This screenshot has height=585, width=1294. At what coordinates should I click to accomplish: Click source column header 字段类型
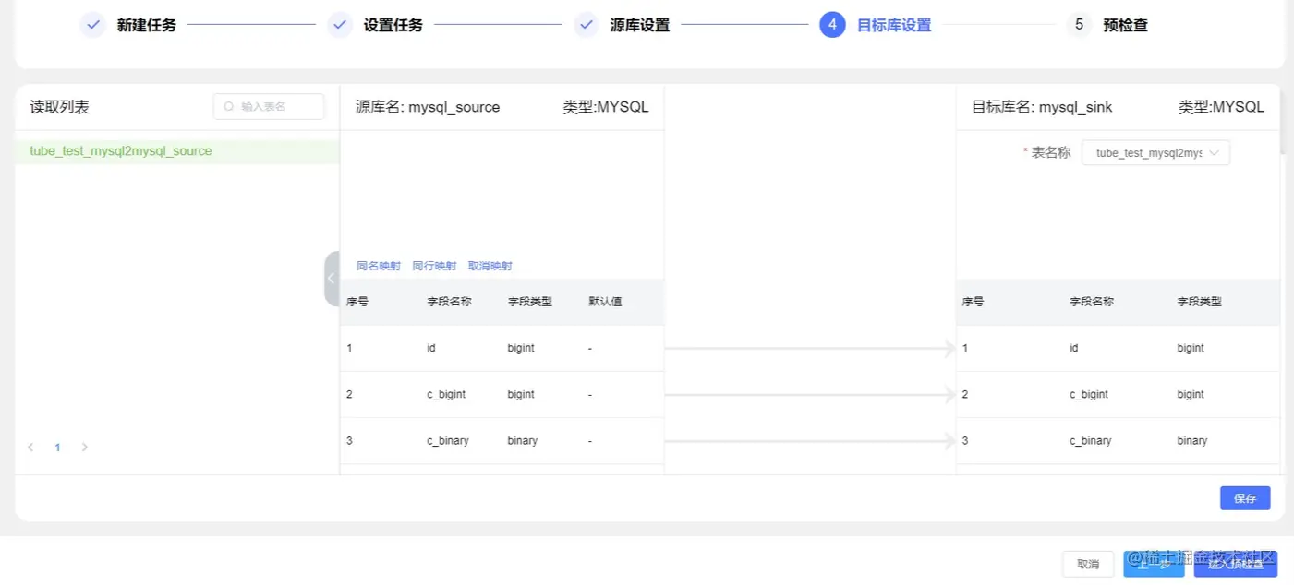pos(530,302)
